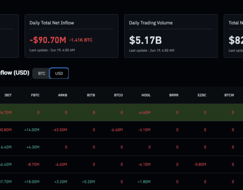Click Last update under Daily Total Net Inflow
The height and width of the screenshot is (190, 243).
pyautogui.click(x=52, y=50)
